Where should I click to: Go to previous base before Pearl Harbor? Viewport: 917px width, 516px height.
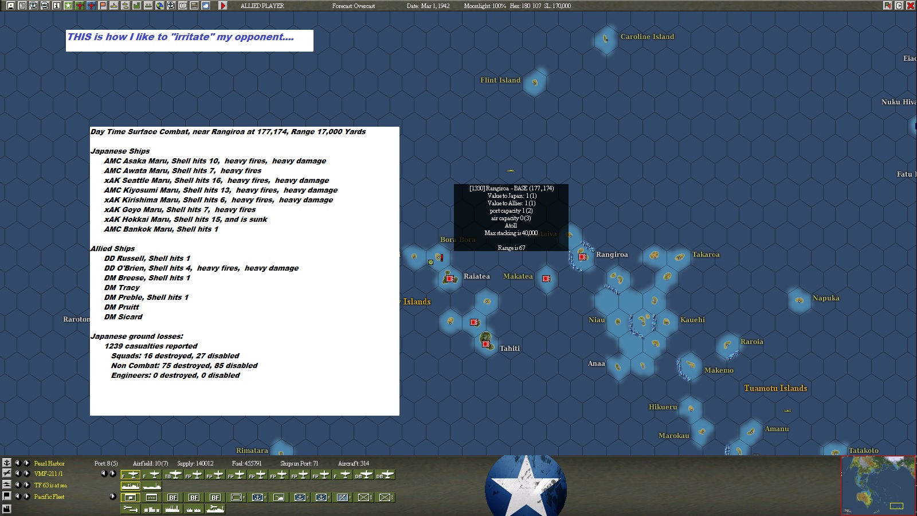coord(17,463)
